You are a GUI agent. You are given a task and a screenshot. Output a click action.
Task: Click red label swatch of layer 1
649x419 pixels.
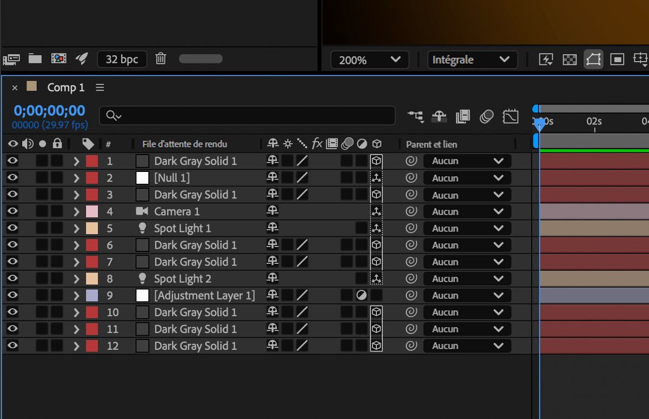tap(92, 161)
